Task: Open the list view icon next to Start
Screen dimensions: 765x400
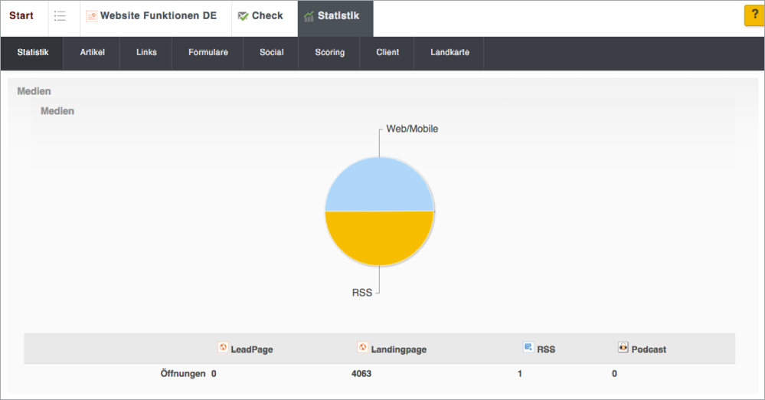Action: [60, 16]
